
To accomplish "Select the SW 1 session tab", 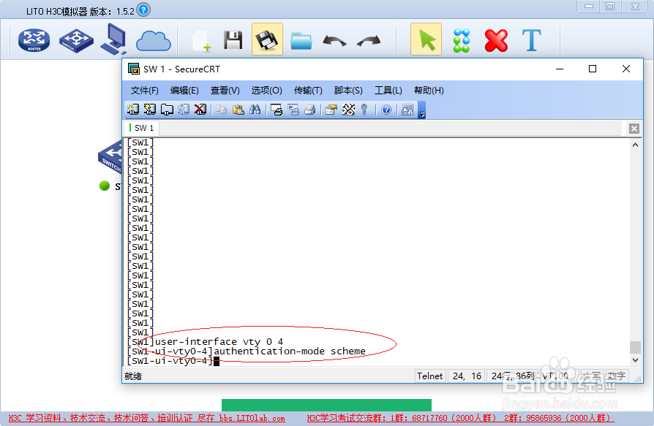I will (141, 128).
